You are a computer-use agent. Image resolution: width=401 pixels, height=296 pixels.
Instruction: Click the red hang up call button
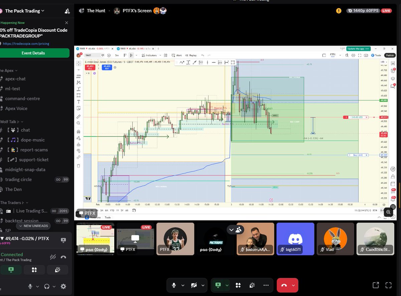tap(284, 285)
